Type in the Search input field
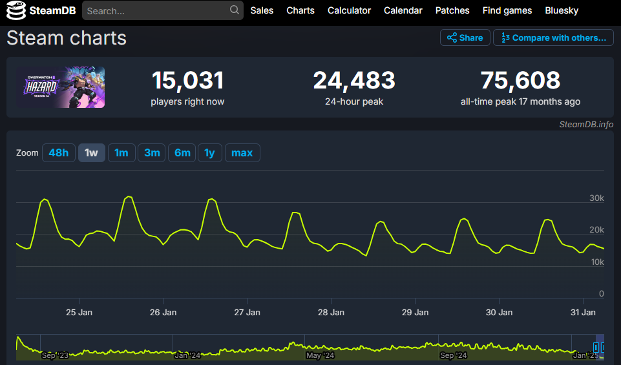The image size is (621, 365). tap(155, 11)
